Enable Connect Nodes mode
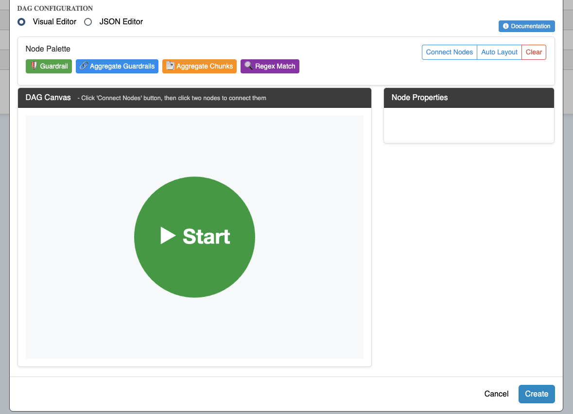 (449, 52)
